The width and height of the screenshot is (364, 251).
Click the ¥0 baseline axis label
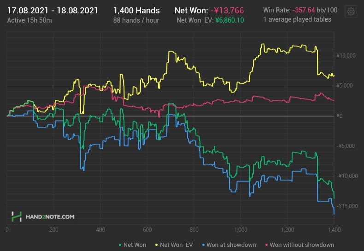[340, 116]
